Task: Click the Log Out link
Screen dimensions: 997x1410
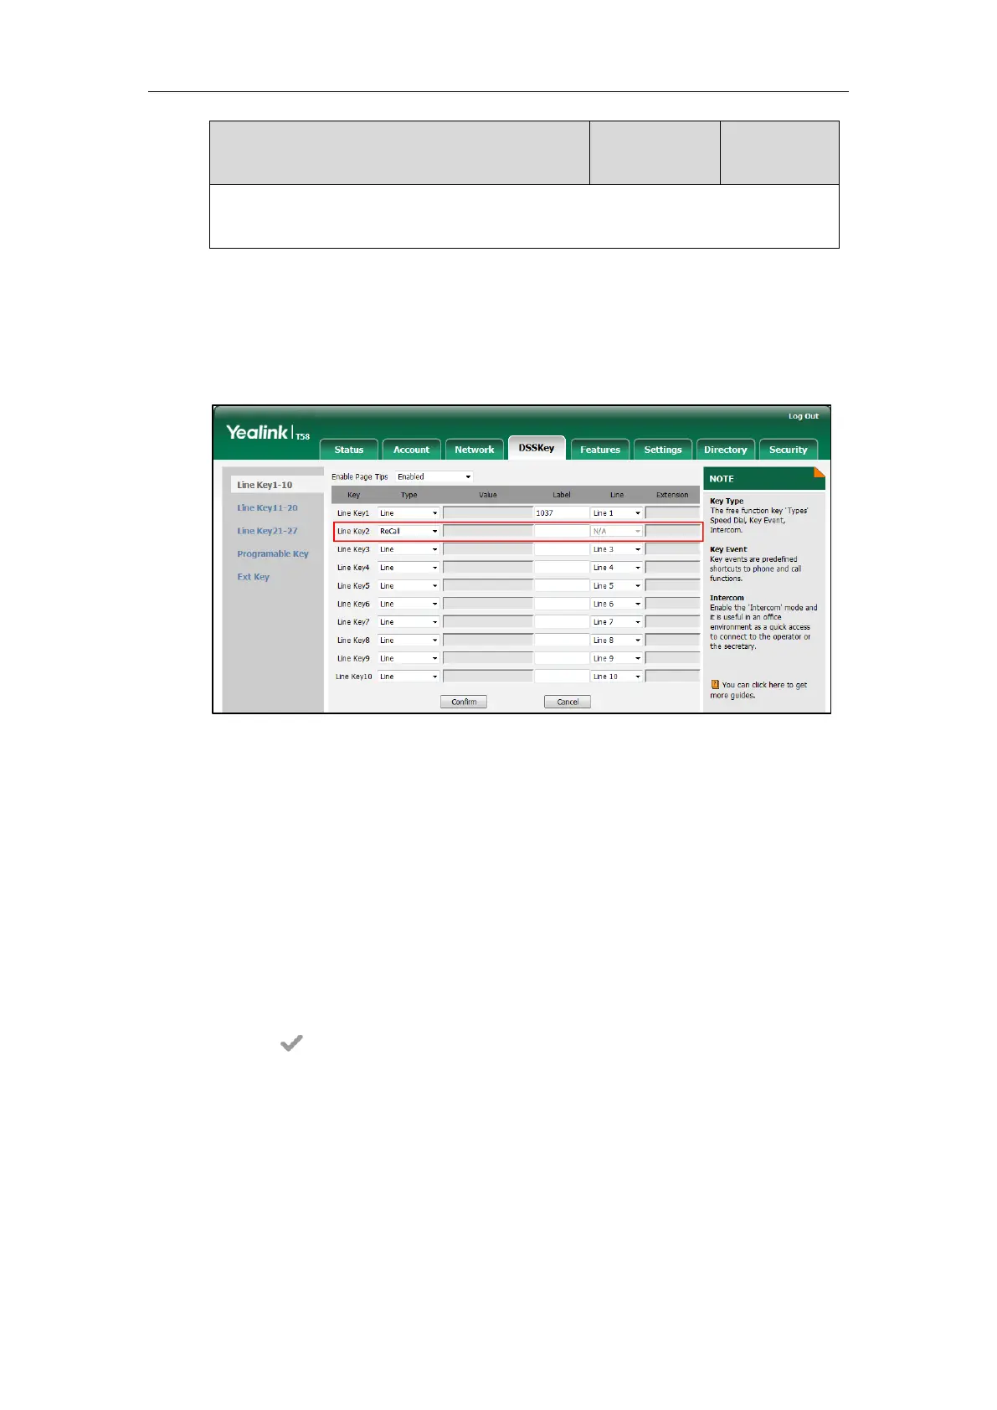Action: (804, 416)
